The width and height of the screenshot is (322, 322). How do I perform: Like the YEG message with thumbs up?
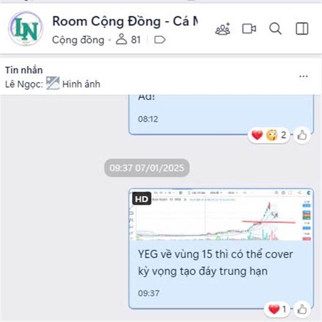302,309
